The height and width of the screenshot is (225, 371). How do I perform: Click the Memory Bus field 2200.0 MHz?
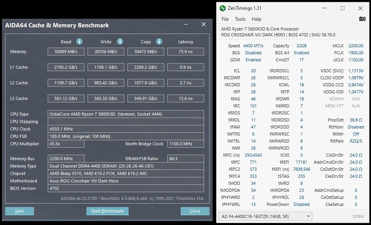pyautogui.click(x=66, y=159)
